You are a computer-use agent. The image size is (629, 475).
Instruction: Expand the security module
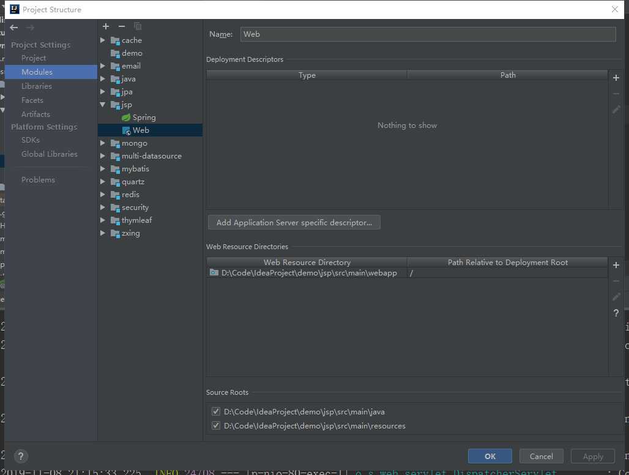(x=103, y=207)
